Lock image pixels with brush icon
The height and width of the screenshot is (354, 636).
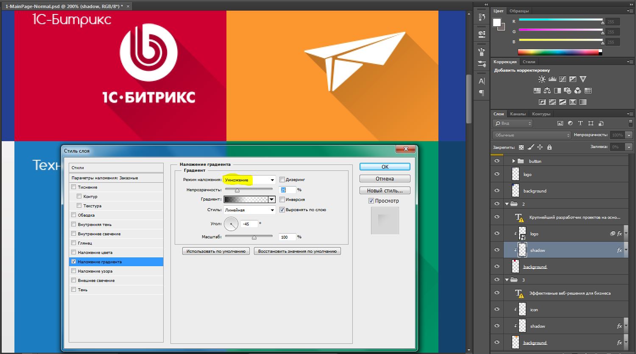tap(531, 147)
